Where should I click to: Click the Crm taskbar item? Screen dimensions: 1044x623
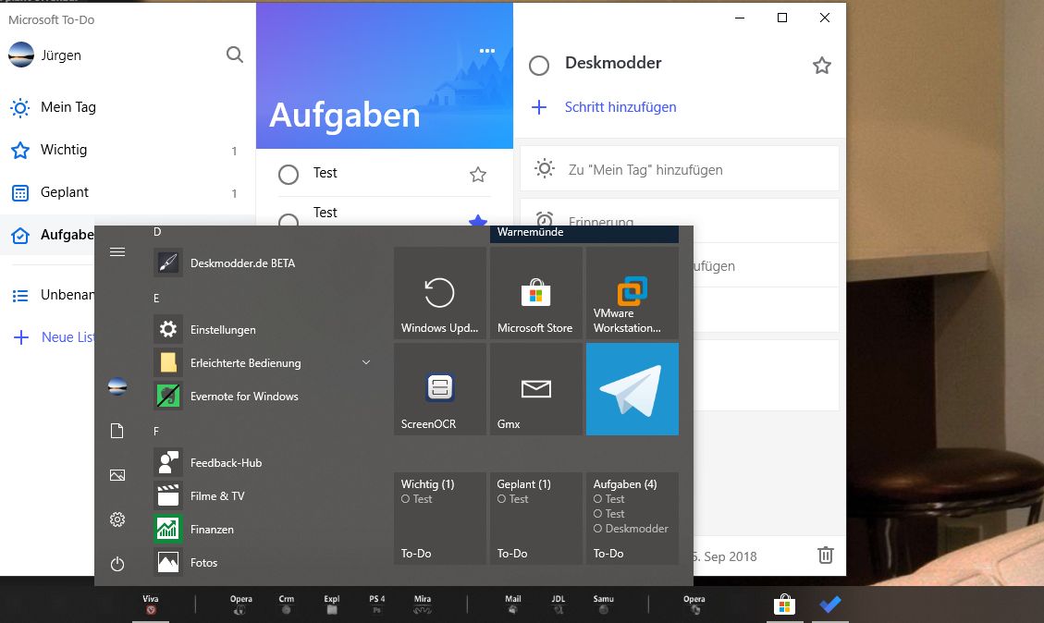click(x=287, y=605)
